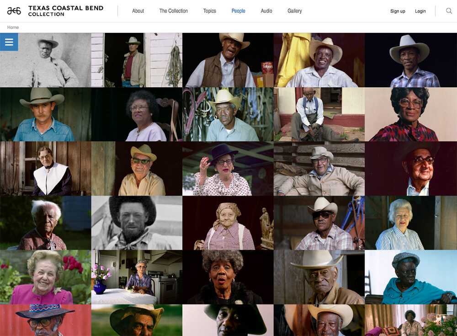This screenshot has width=457, height=336.
Task: Select straw hat portrait on green background
Action: [137, 320]
